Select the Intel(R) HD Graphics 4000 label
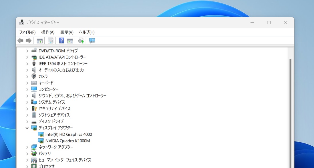Image resolution: width=314 pixels, height=168 pixels. [x=69, y=134]
